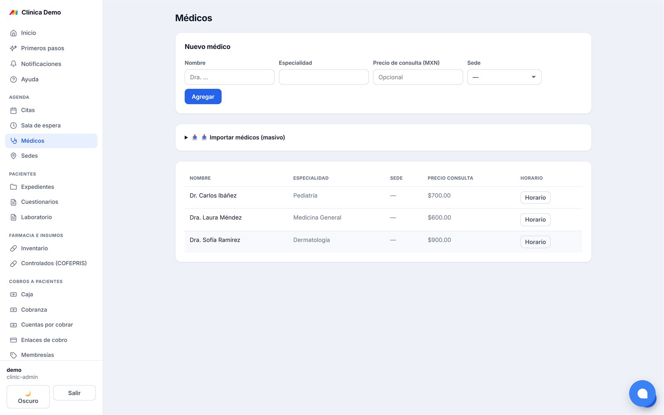Toggle Oscuro dark mode
The image size is (664, 415).
coord(28,397)
